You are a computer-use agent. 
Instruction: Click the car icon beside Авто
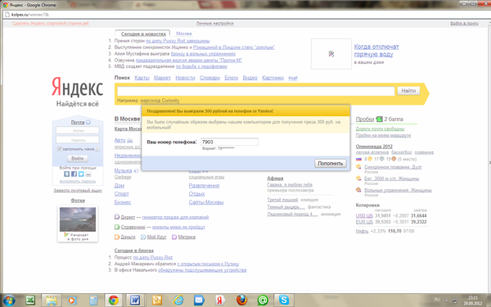pos(130,140)
